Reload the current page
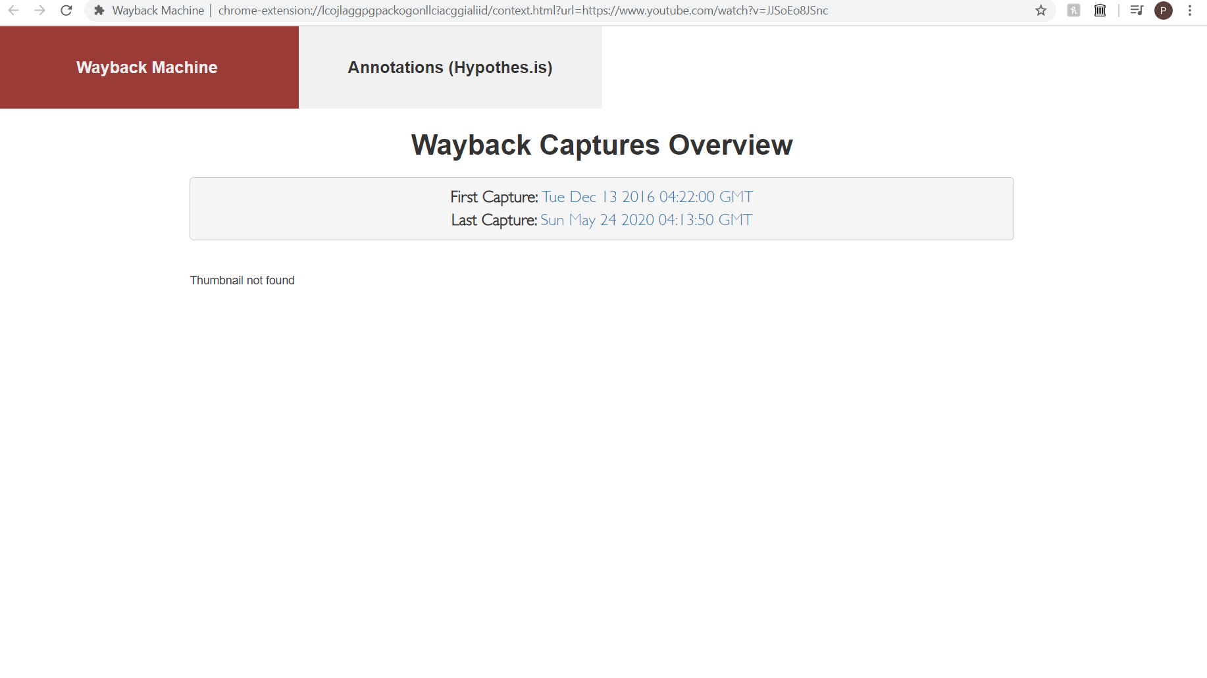The image size is (1207, 678). pyautogui.click(x=66, y=11)
